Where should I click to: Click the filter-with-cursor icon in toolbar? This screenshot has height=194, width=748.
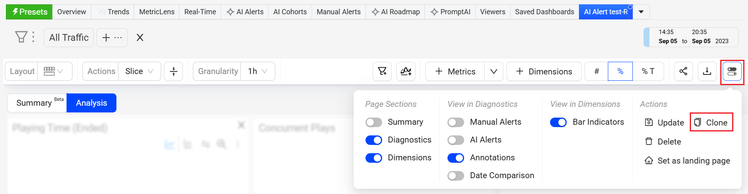click(x=382, y=71)
